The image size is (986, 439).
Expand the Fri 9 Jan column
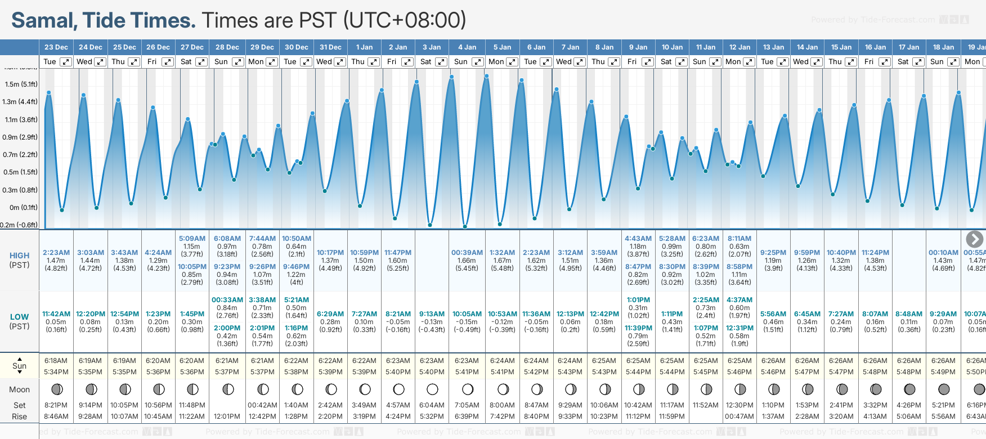(x=648, y=62)
